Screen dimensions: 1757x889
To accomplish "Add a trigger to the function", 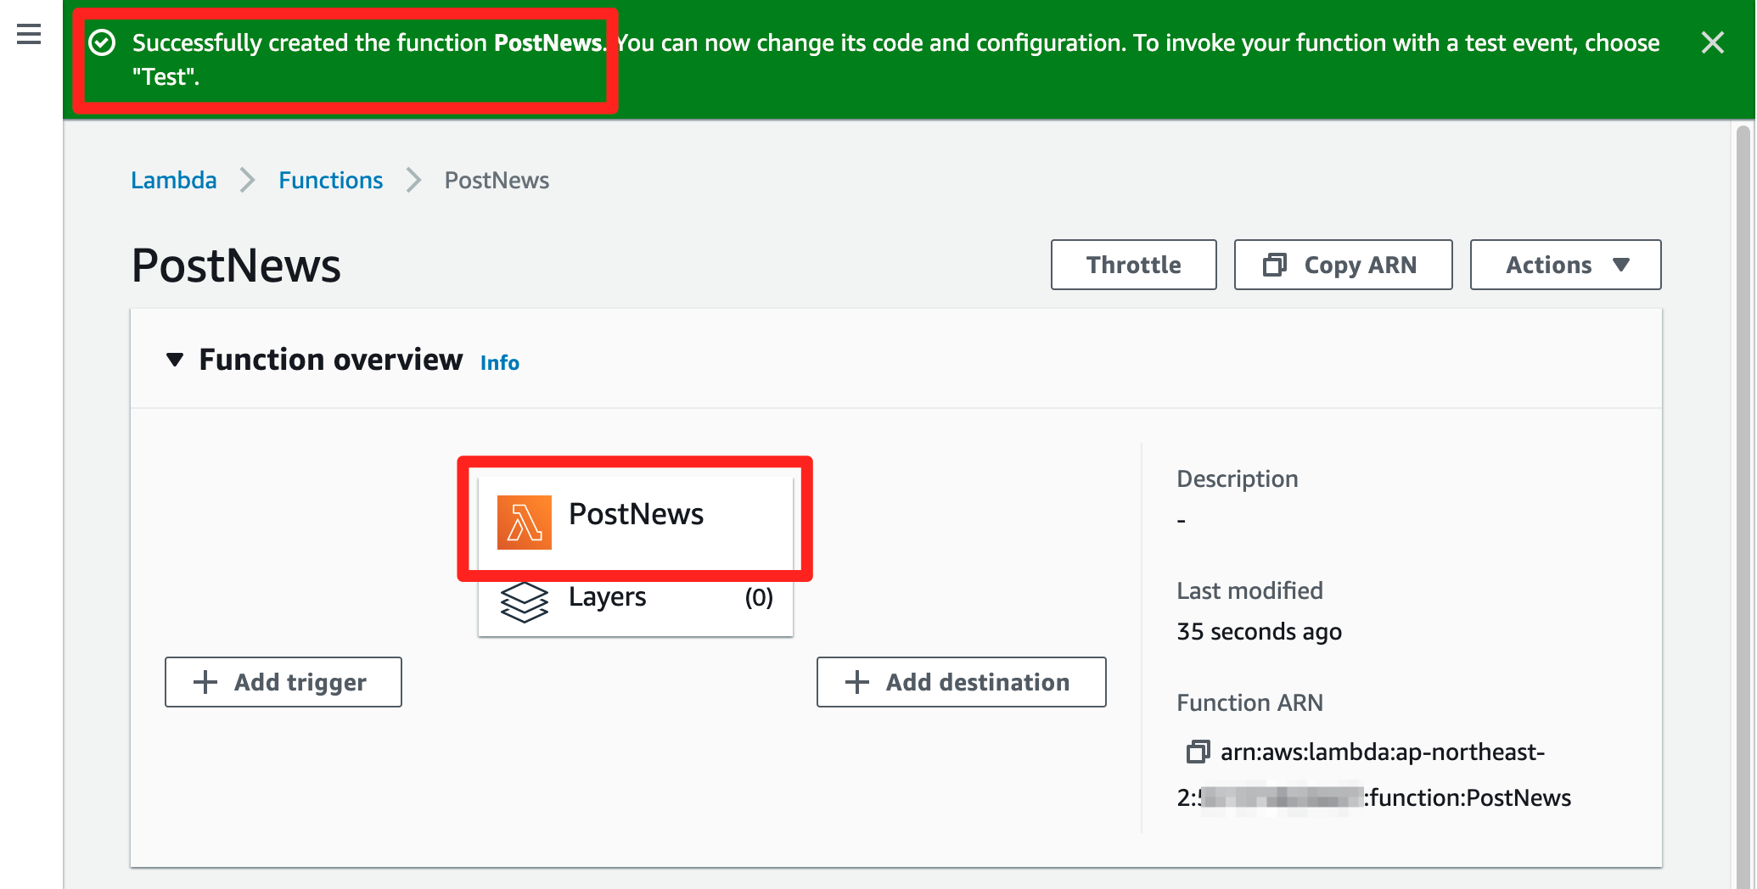I will click(x=283, y=682).
